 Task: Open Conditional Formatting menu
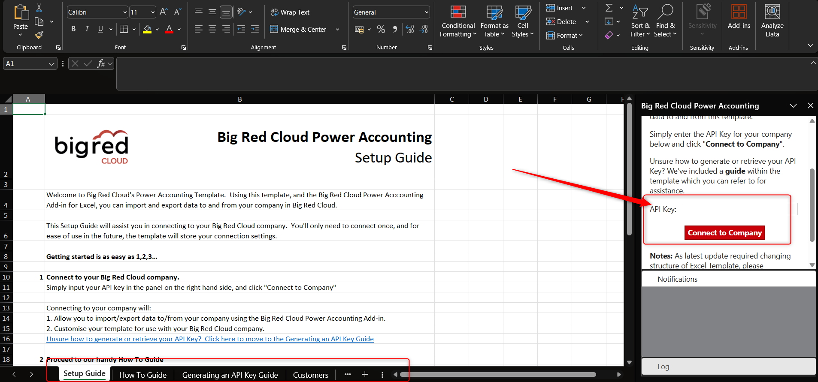tap(458, 21)
